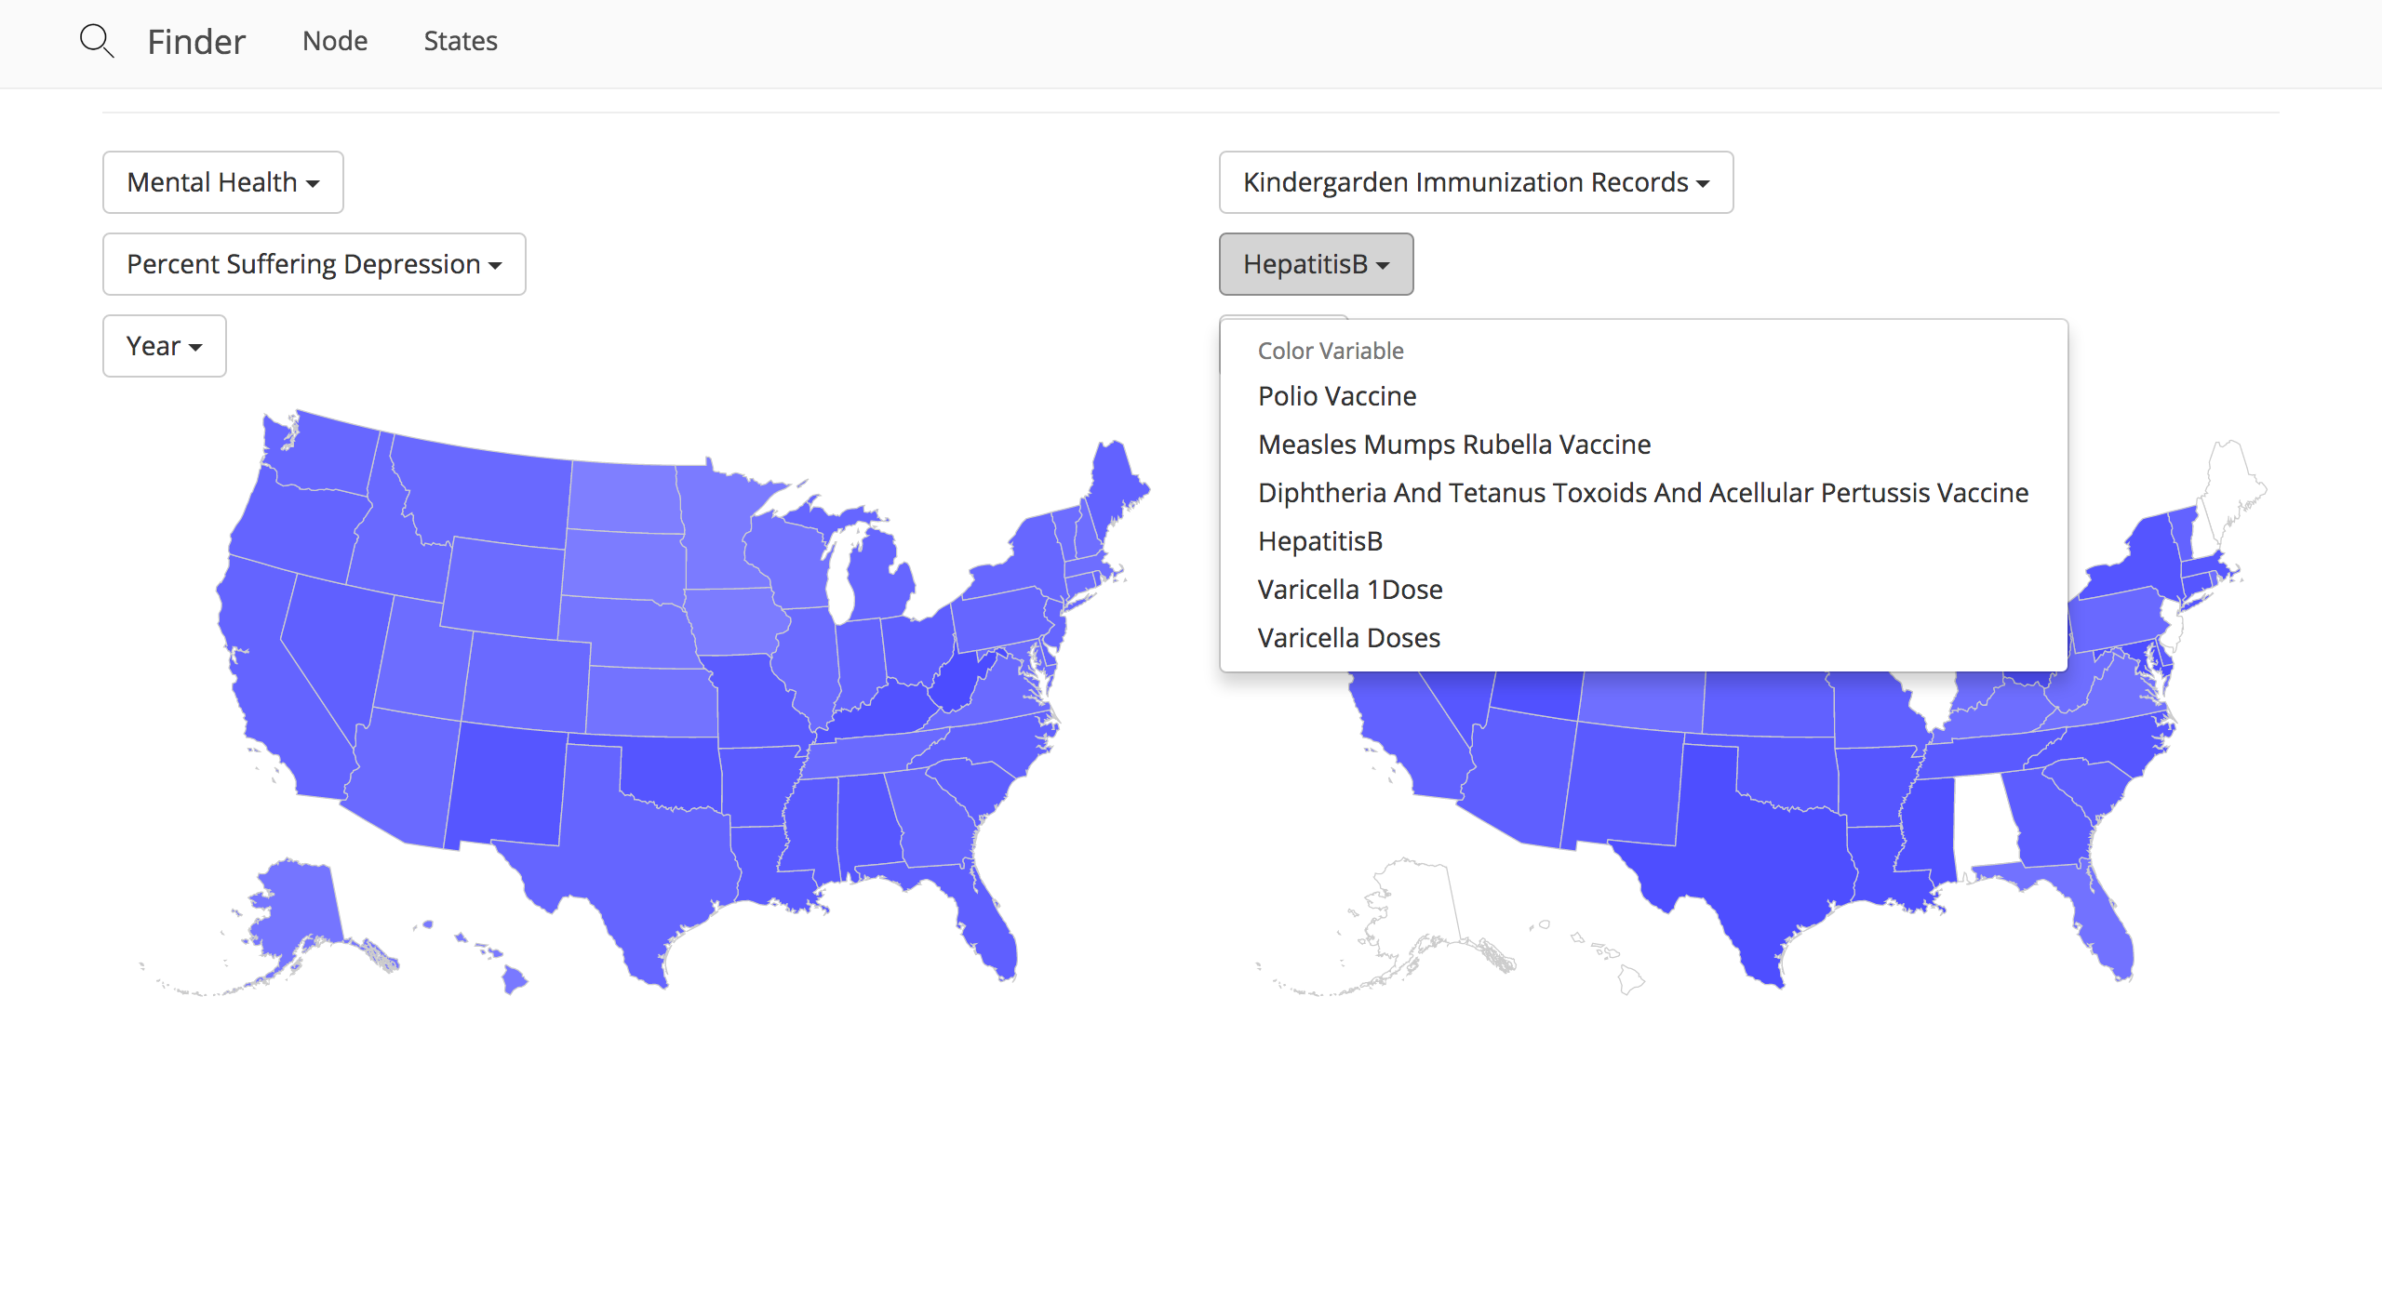The width and height of the screenshot is (2382, 1302).
Task: Pick HepatitisB in the color variable list
Action: 1320,541
